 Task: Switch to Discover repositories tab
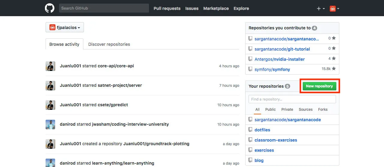109,44
